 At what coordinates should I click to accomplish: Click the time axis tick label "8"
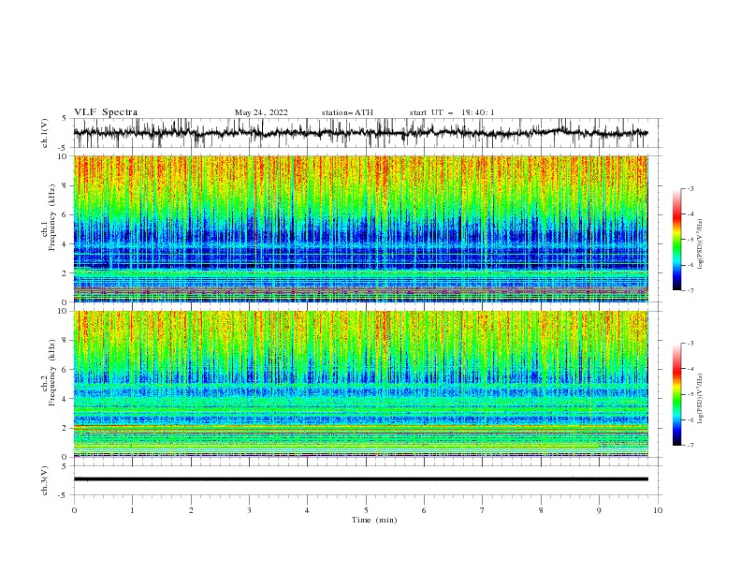[541, 510]
